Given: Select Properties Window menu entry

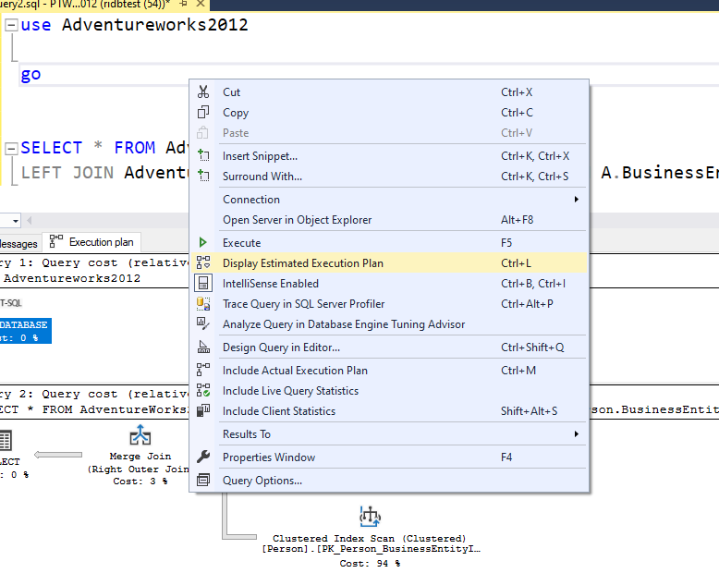Looking at the screenshot, I should pyautogui.click(x=389, y=457).
